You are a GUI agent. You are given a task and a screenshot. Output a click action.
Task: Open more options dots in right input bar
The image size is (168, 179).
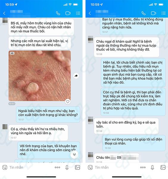pyautogui.click(x=143, y=167)
